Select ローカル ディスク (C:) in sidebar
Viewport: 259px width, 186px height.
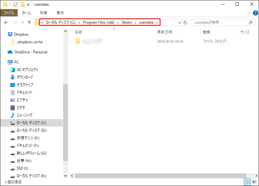click(x=31, y=123)
